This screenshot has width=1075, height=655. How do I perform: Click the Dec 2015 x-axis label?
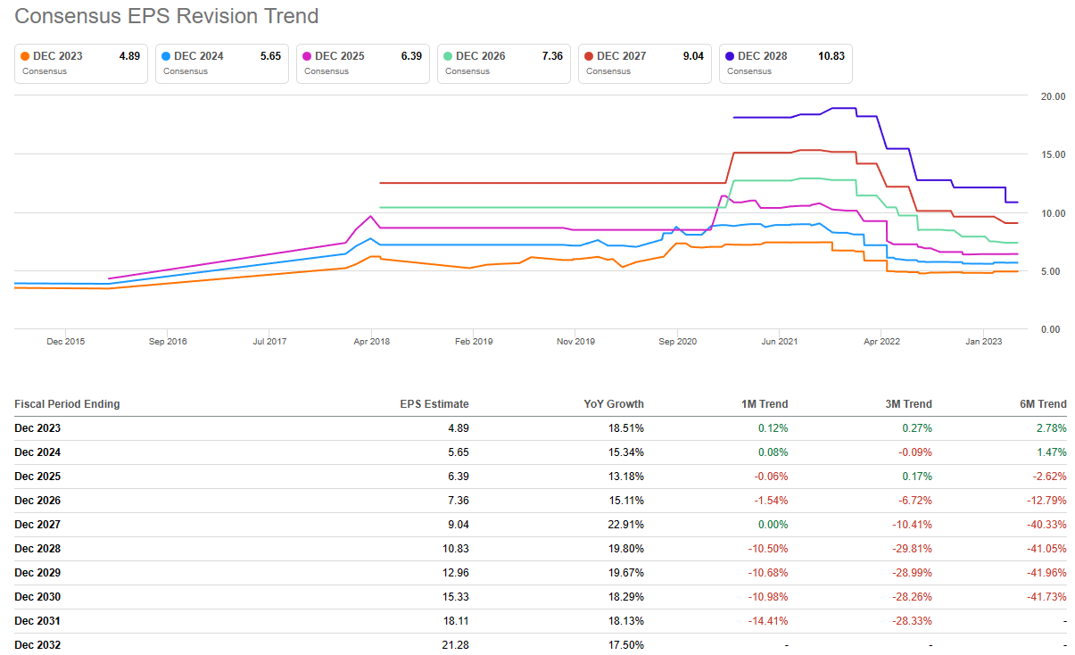click(66, 342)
